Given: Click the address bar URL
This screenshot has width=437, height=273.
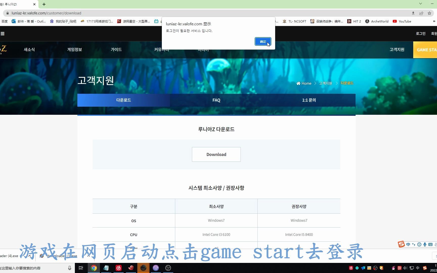Looking at the screenshot, I should [46, 13].
